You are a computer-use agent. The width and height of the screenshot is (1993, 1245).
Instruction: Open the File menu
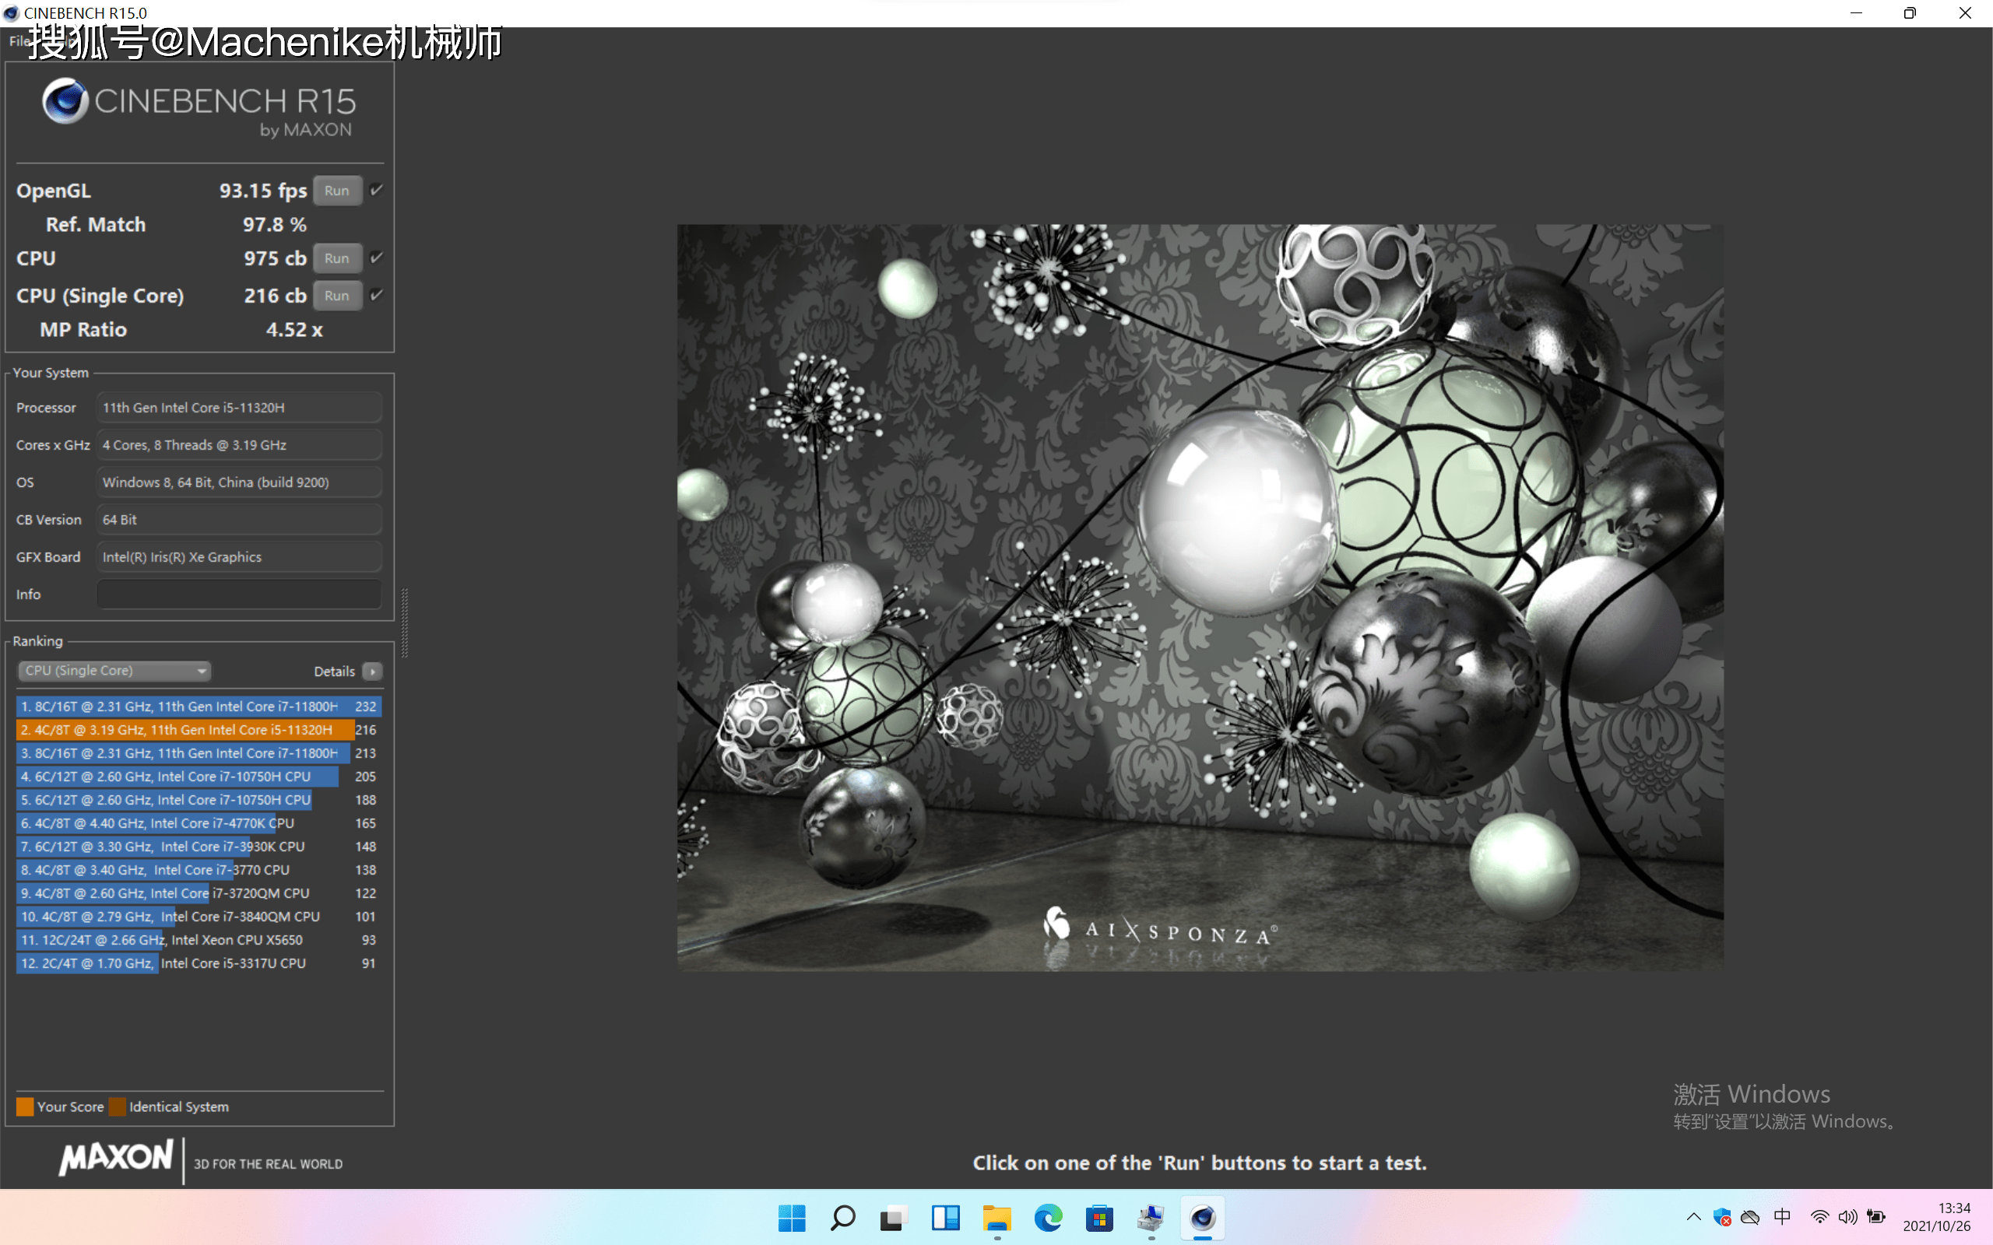[x=18, y=41]
